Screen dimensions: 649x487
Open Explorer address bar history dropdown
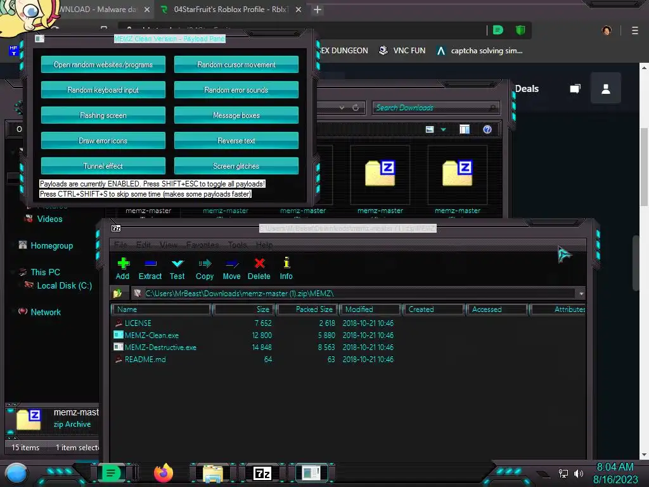(x=342, y=108)
